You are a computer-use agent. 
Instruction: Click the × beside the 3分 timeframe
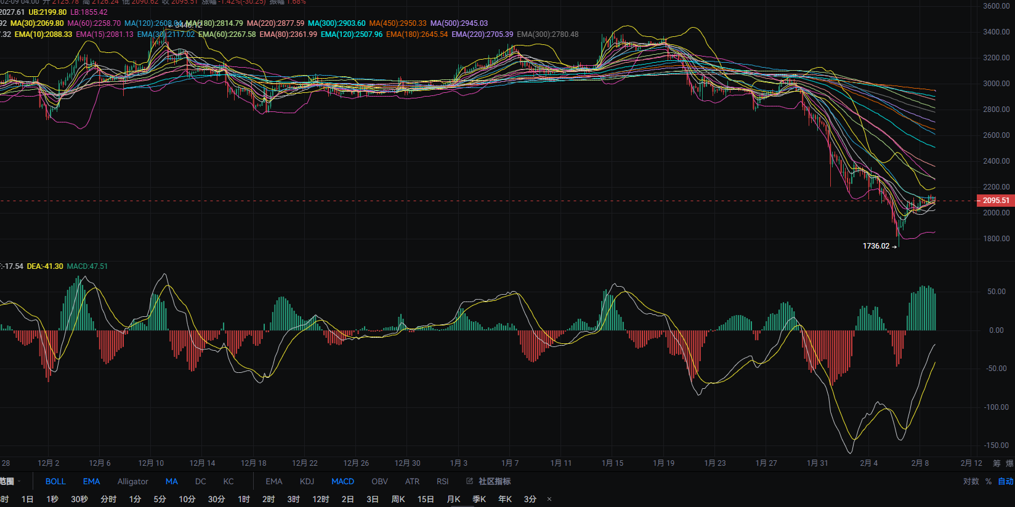pyautogui.click(x=549, y=499)
